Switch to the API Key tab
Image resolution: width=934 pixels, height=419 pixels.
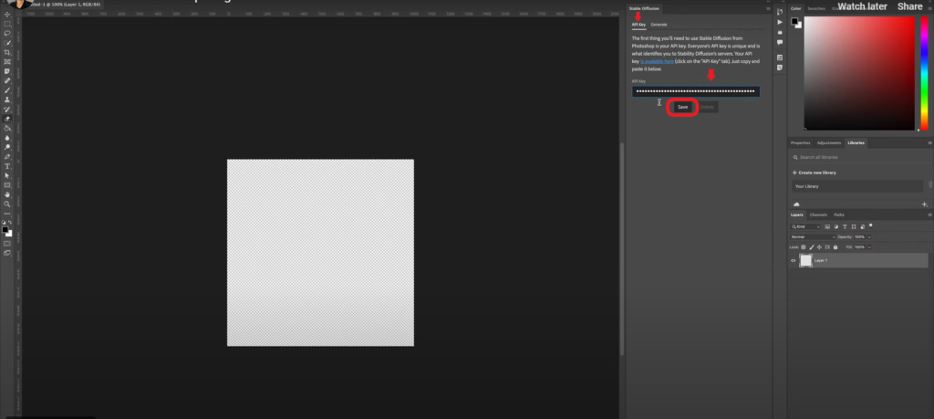tap(638, 25)
